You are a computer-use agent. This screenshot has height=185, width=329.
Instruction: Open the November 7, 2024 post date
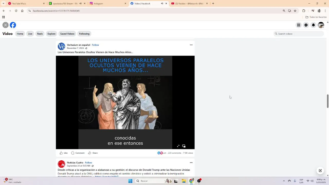point(75,48)
